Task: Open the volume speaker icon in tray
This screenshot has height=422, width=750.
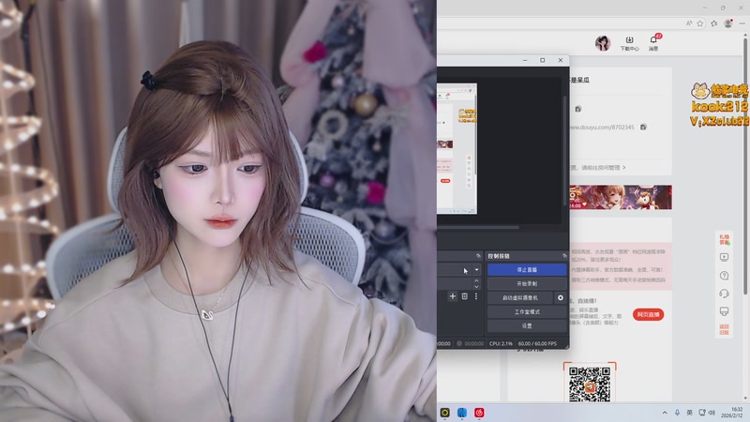Action: (712, 413)
